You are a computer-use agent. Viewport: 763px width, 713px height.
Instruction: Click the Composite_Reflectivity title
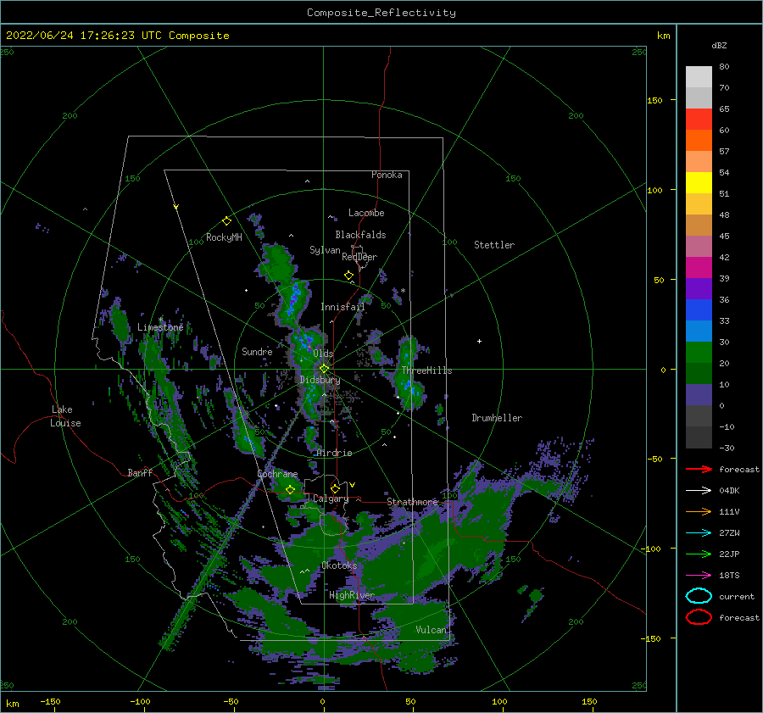click(381, 13)
